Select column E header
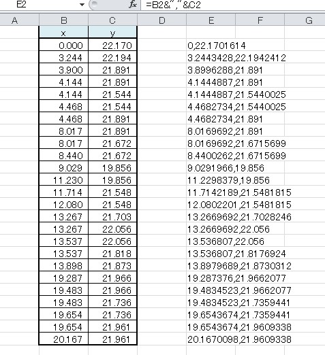Screen dimensions: 325x355 point(211,20)
